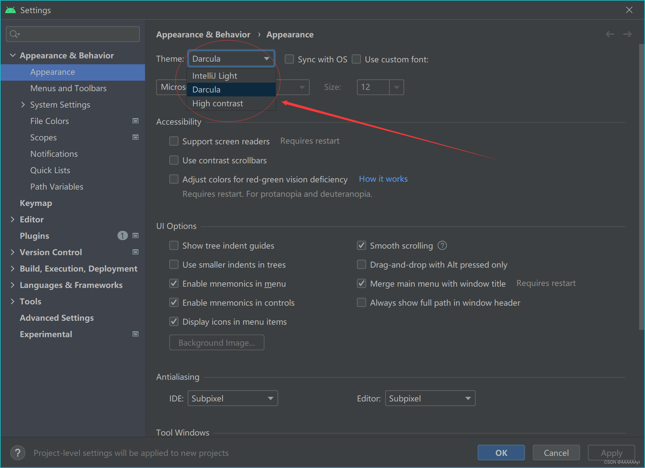This screenshot has height=468, width=645.
Task: Enable Adjust colors for red-green vision deficiency
Action: (174, 179)
